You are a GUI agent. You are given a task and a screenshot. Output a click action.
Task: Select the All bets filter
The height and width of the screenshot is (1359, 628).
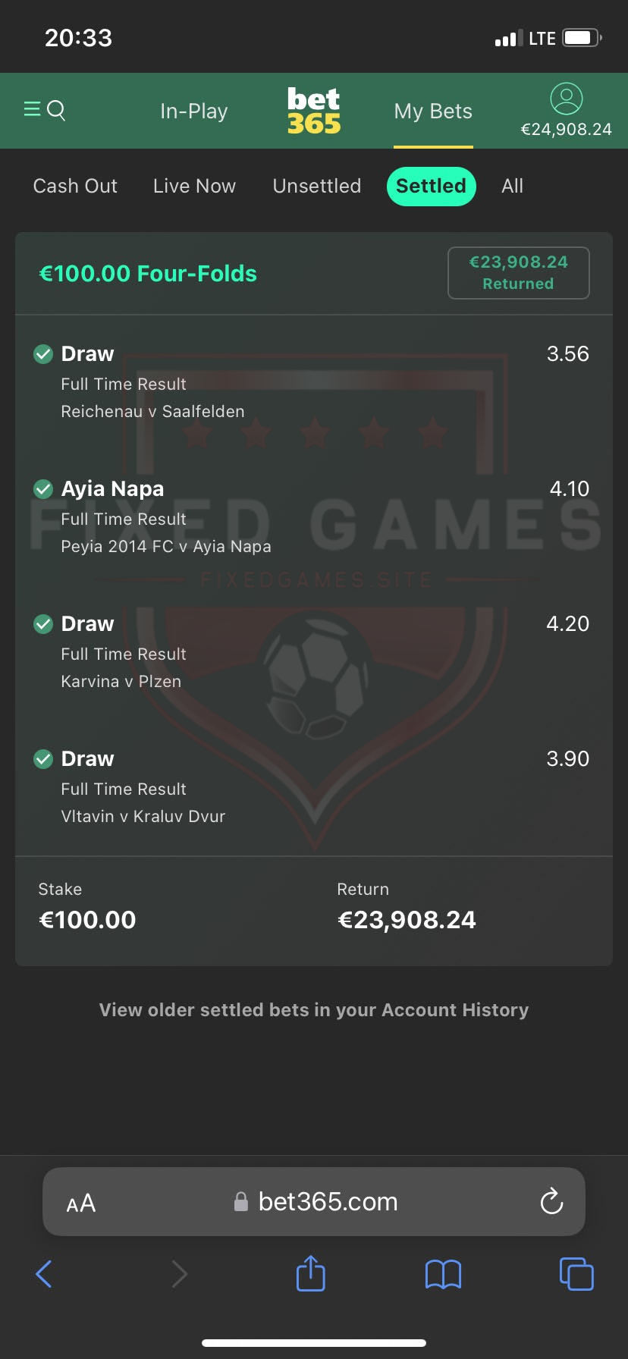(x=512, y=186)
